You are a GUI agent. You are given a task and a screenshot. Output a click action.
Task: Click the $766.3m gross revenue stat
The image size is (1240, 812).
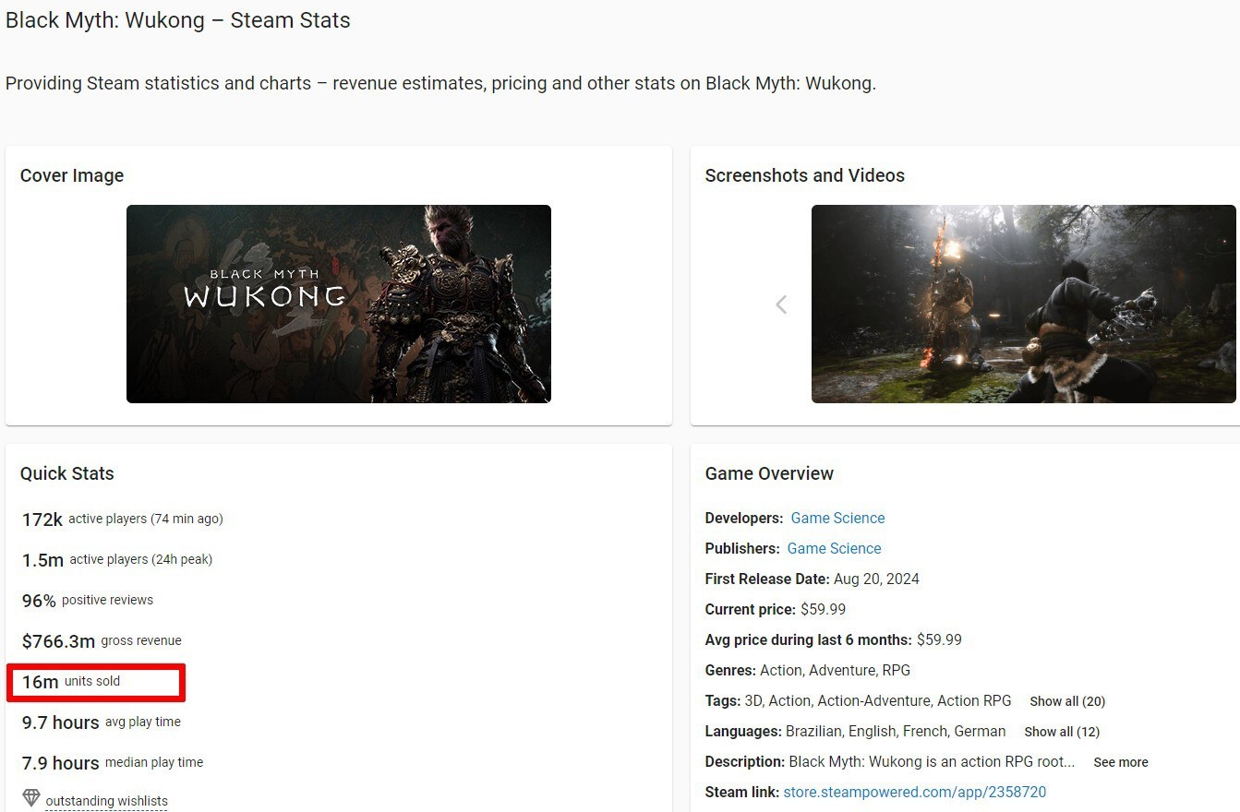pos(102,641)
